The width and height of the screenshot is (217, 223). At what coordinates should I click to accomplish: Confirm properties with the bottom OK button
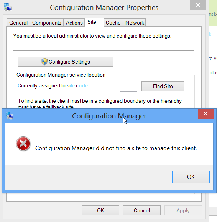pos(100,210)
